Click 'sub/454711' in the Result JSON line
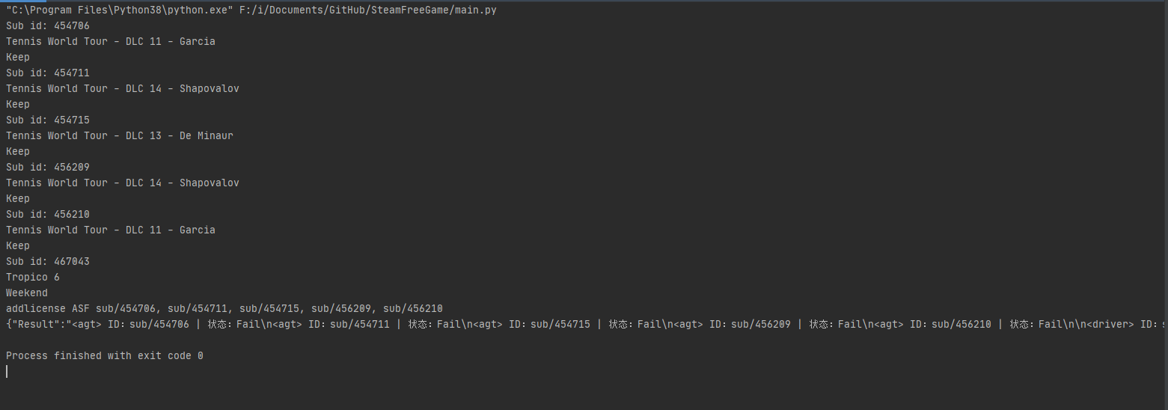 359,324
